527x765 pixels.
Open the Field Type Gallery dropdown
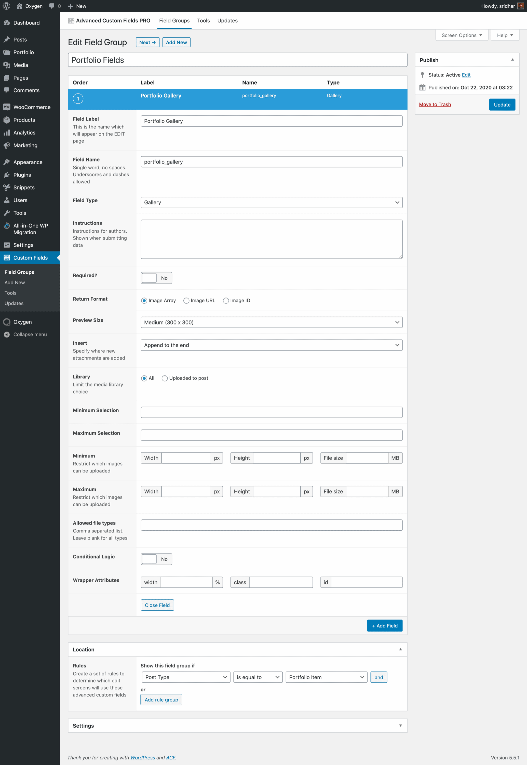(272, 202)
